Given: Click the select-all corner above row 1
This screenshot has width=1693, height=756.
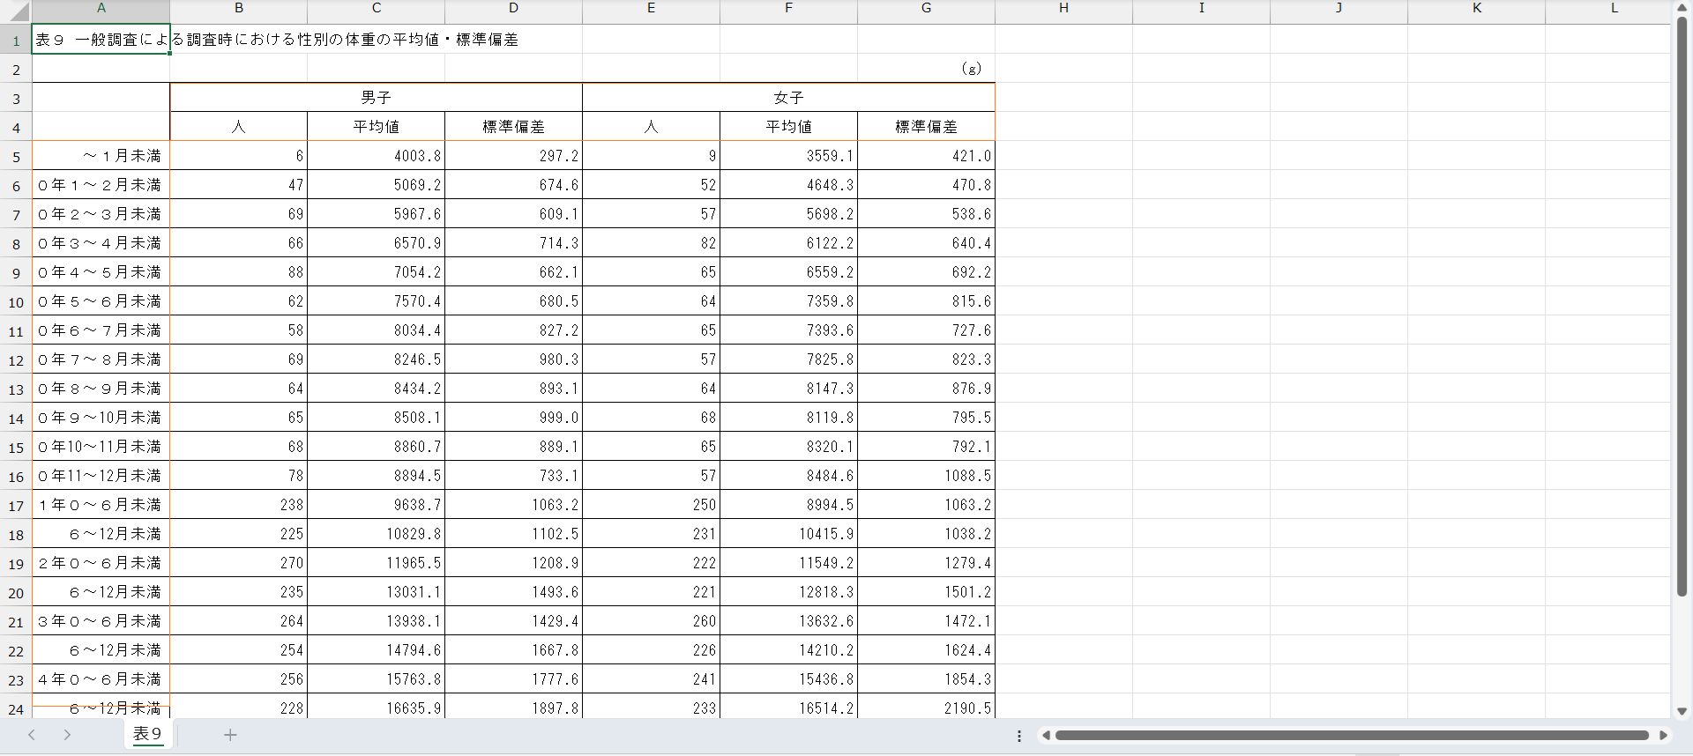Looking at the screenshot, I should (x=16, y=11).
